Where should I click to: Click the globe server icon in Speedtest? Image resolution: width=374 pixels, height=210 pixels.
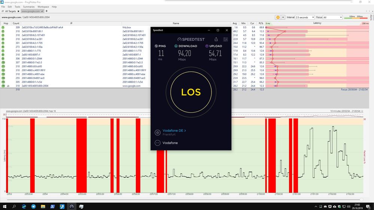pyautogui.click(x=157, y=133)
